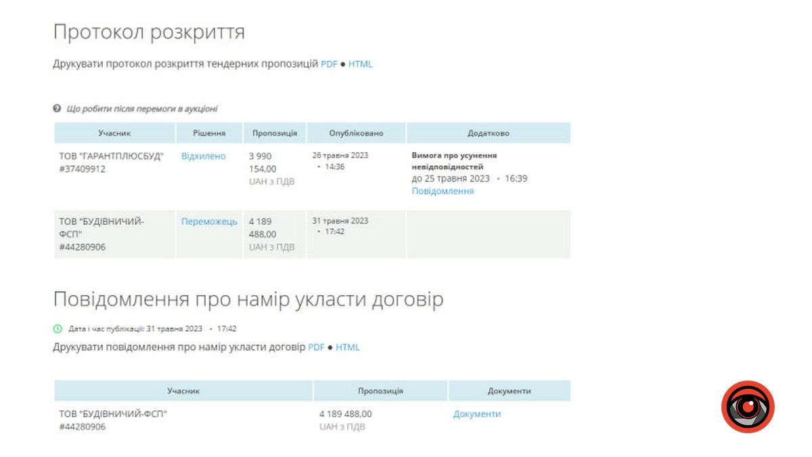Select the Опубліковано column header
The image size is (812, 457).
(x=357, y=133)
